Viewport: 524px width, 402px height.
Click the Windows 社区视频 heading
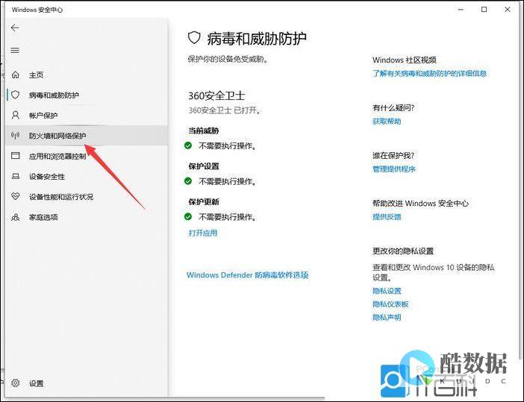pos(405,60)
